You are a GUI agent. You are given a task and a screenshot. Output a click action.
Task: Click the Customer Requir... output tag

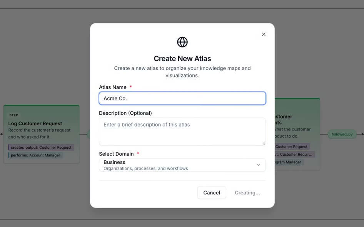coord(294,155)
